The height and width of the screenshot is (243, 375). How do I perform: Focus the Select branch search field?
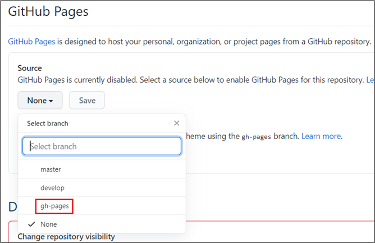(x=102, y=146)
